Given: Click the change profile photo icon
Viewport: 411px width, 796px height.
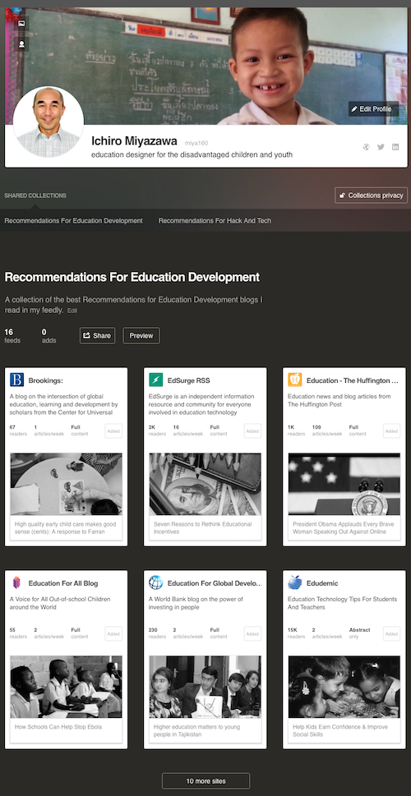Looking at the screenshot, I should (x=21, y=44).
